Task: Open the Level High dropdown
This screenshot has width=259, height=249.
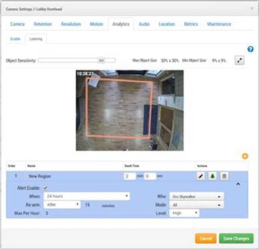Action: tap(184, 213)
